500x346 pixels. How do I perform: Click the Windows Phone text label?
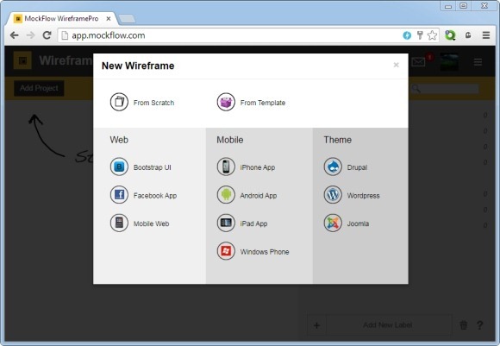(x=265, y=252)
